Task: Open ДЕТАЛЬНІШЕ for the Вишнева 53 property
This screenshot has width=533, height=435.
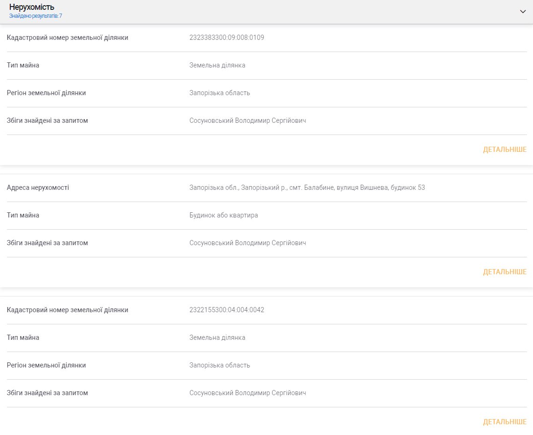Action: [504, 272]
